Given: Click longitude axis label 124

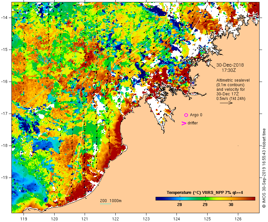Looking at the screenshot, I should (177, 219).
